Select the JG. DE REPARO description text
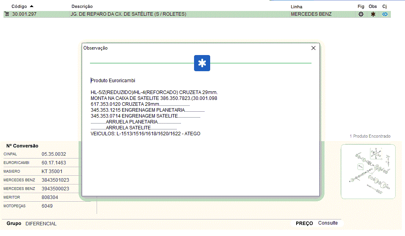405x236 pixels. pos(128,14)
